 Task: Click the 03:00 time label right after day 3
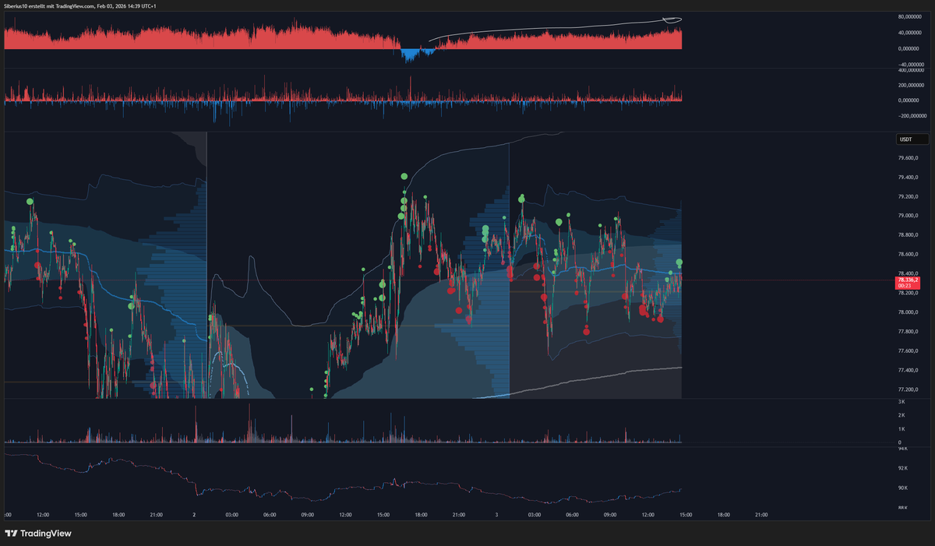(534, 515)
